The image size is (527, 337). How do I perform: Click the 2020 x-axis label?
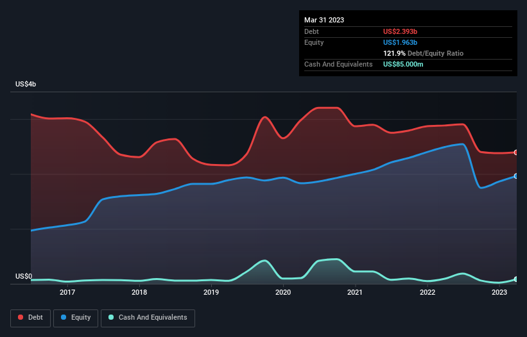click(x=283, y=292)
